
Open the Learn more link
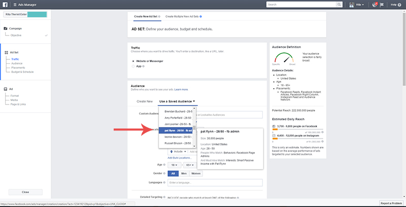pos(181,89)
